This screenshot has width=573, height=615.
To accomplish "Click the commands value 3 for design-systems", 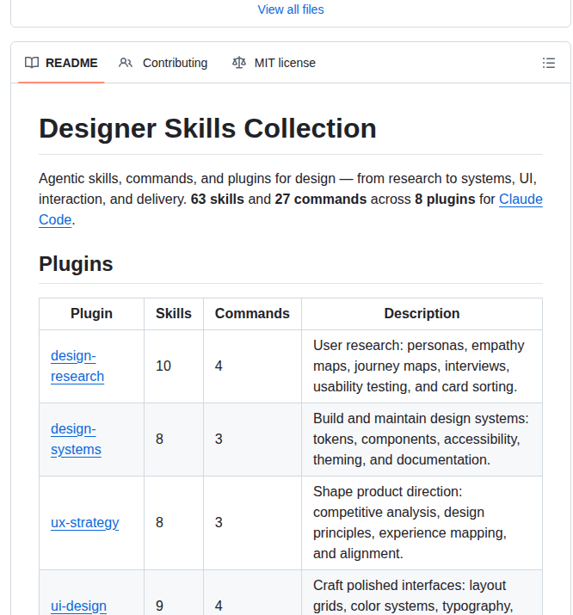I will click(219, 439).
